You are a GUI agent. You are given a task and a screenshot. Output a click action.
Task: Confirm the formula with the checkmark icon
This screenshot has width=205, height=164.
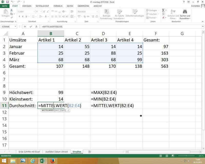point(31,27)
